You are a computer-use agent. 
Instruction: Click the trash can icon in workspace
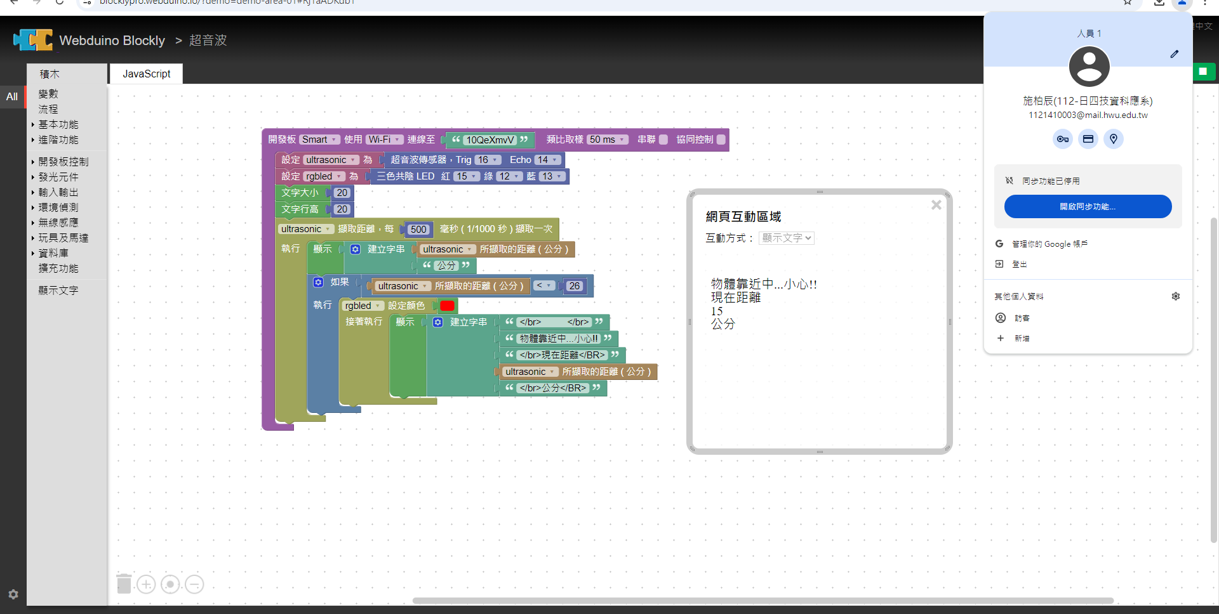coord(124,584)
